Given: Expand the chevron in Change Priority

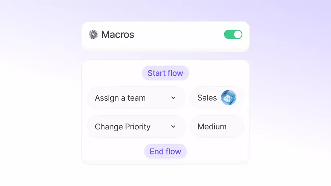Looking at the screenshot, I should coord(173,126).
